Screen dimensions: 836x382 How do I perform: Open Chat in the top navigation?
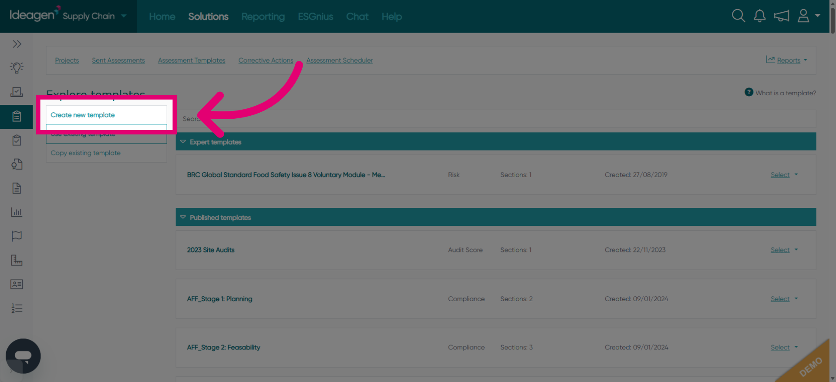coord(357,17)
